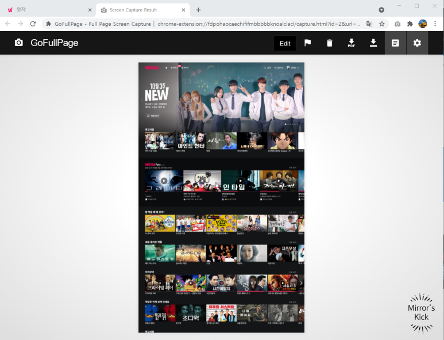This screenshot has width=444, height=340.
Task: Minimize the Chrome window
Action: (x=399, y=6)
